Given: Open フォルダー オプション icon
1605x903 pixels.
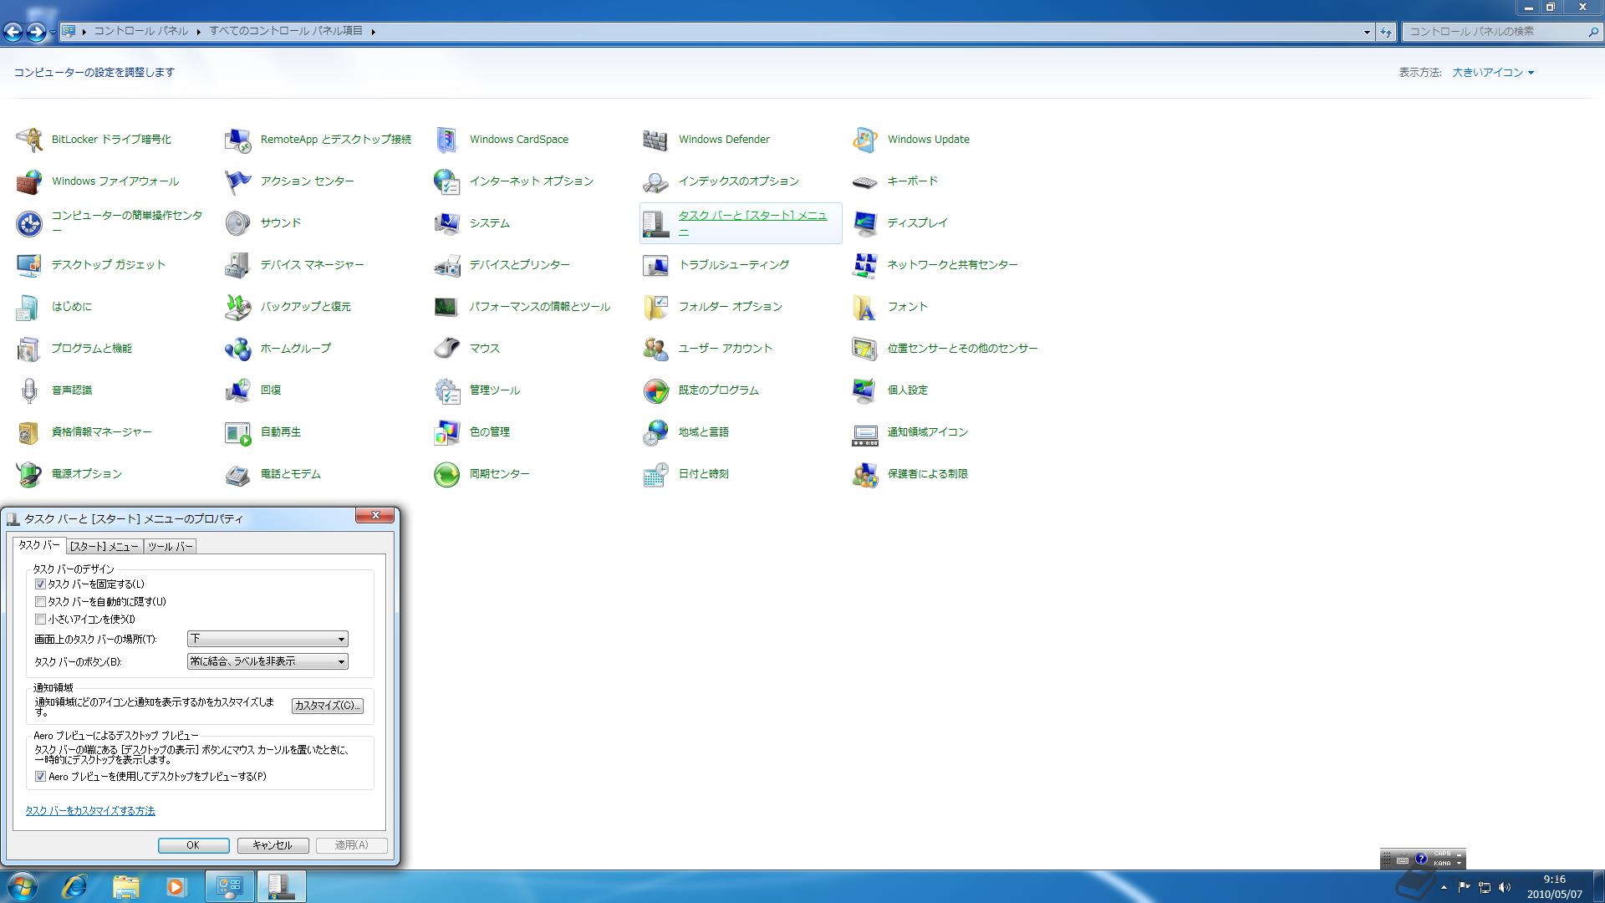Looking at the screenshot, I should tap(656, 307).
